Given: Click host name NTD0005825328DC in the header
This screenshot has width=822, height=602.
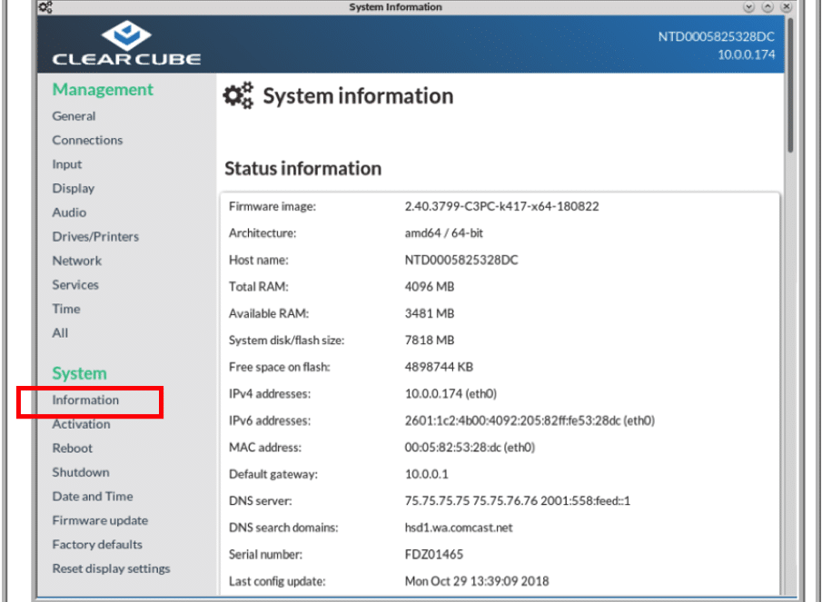Looking at the screenshot, I should click(716, 36).
